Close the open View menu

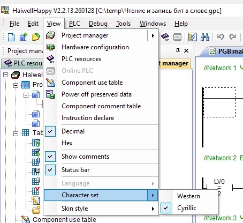tap(54, 24)
